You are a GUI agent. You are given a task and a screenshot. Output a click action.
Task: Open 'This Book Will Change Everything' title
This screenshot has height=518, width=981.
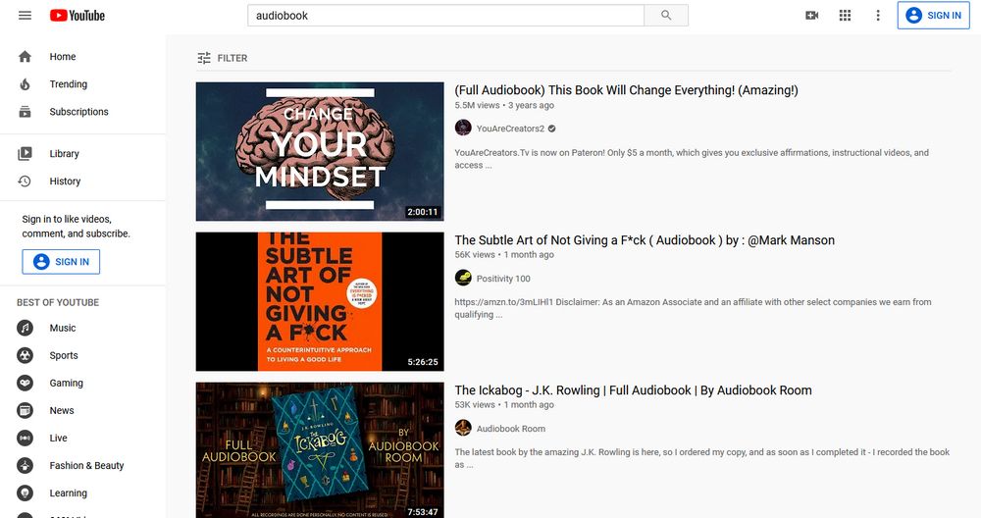626,90
